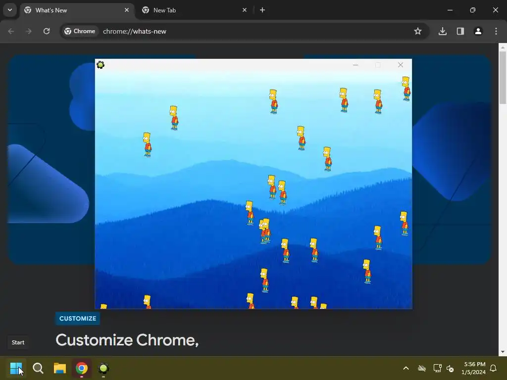507x380 pixels.
Task: Click the Chrome site info chip
Action: [80, 31]
